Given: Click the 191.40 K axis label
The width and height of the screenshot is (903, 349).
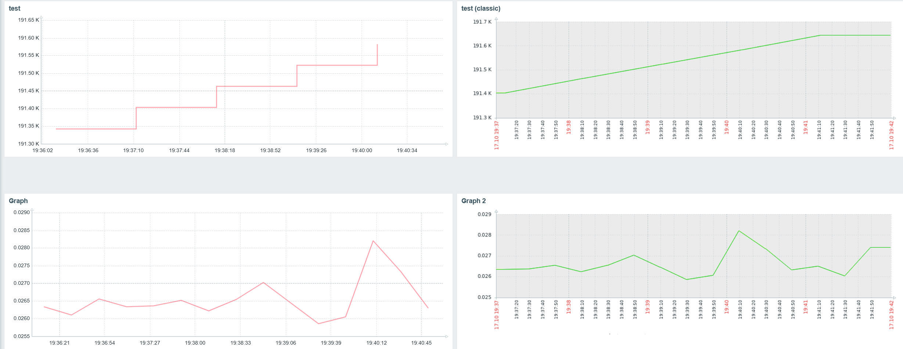Looking at the screenshot, I should pos(28,108).
